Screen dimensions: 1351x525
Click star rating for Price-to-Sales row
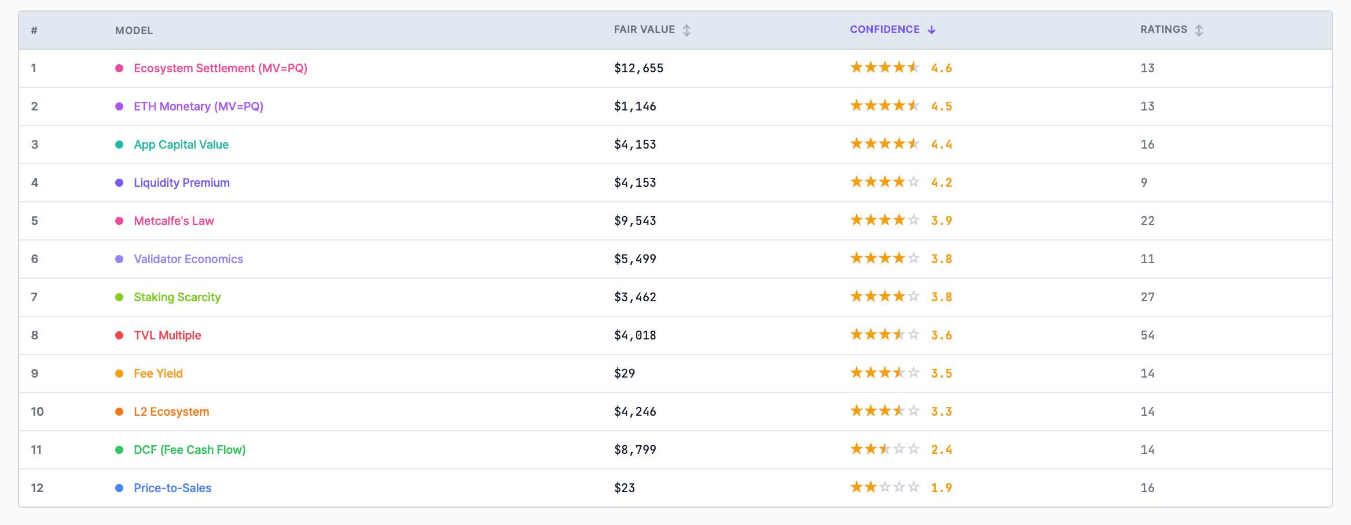click(884, 487)
